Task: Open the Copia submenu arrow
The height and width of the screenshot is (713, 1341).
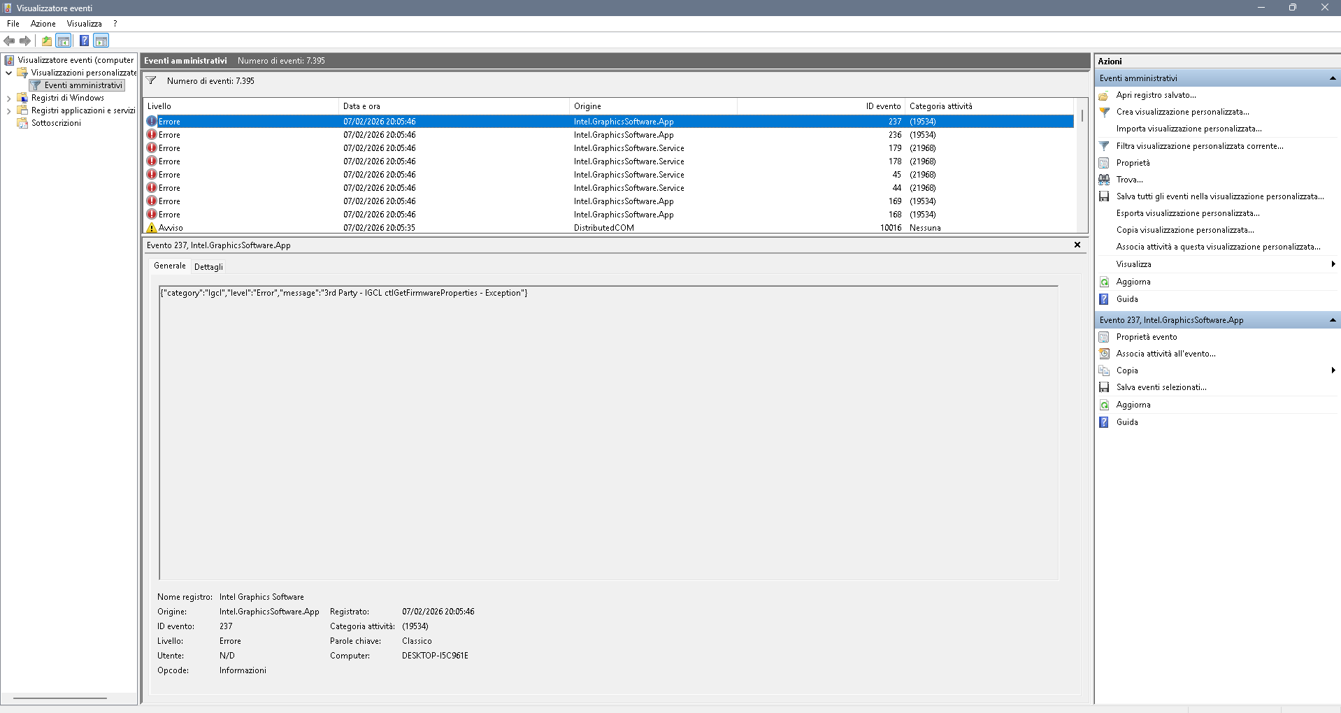Action: coord(1333,370)
